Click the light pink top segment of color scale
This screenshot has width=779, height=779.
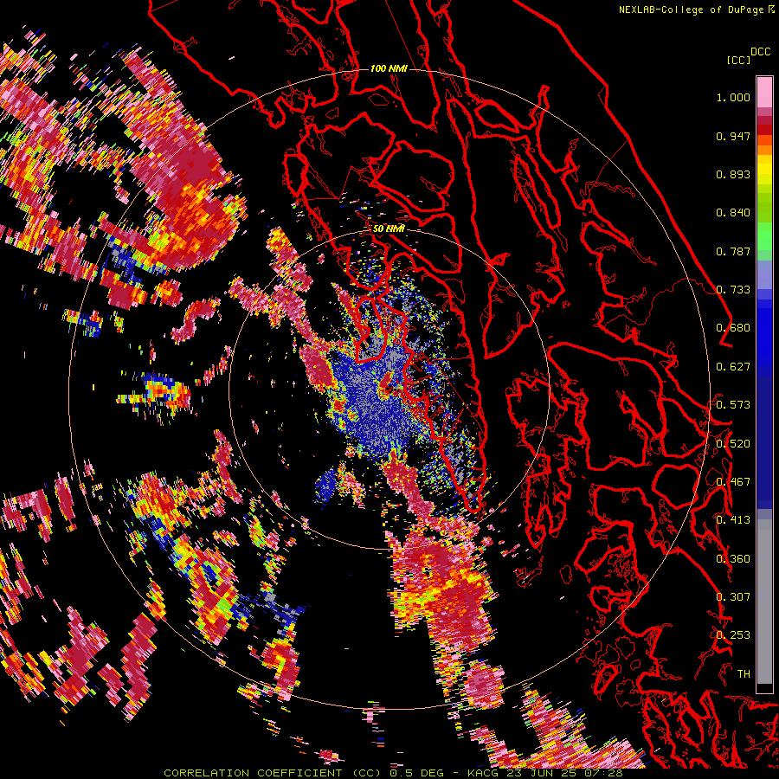pyautogui.click(x=764, y=92)
